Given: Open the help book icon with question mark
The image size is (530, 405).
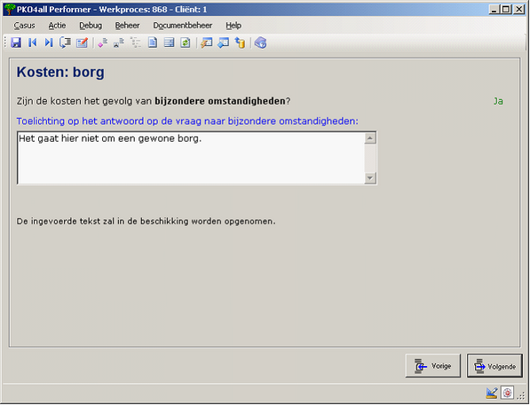Looking at the screenshot, I should (261, 43).
